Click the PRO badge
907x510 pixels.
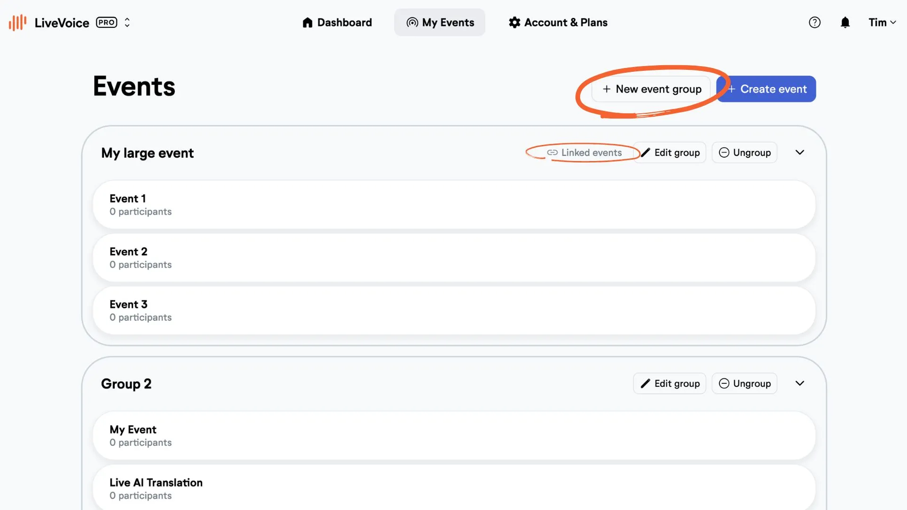pyautogui.click(x=107, y=22)
